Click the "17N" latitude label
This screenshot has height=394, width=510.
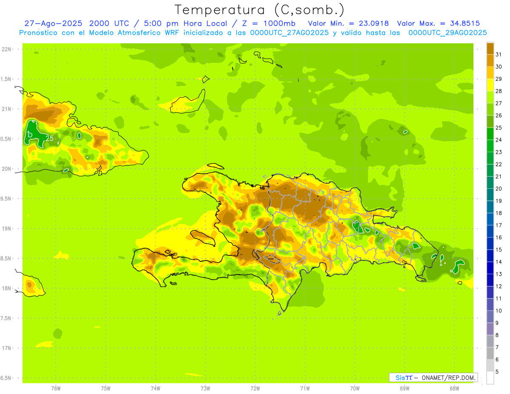pyautogui.click(x=7, y=348)
